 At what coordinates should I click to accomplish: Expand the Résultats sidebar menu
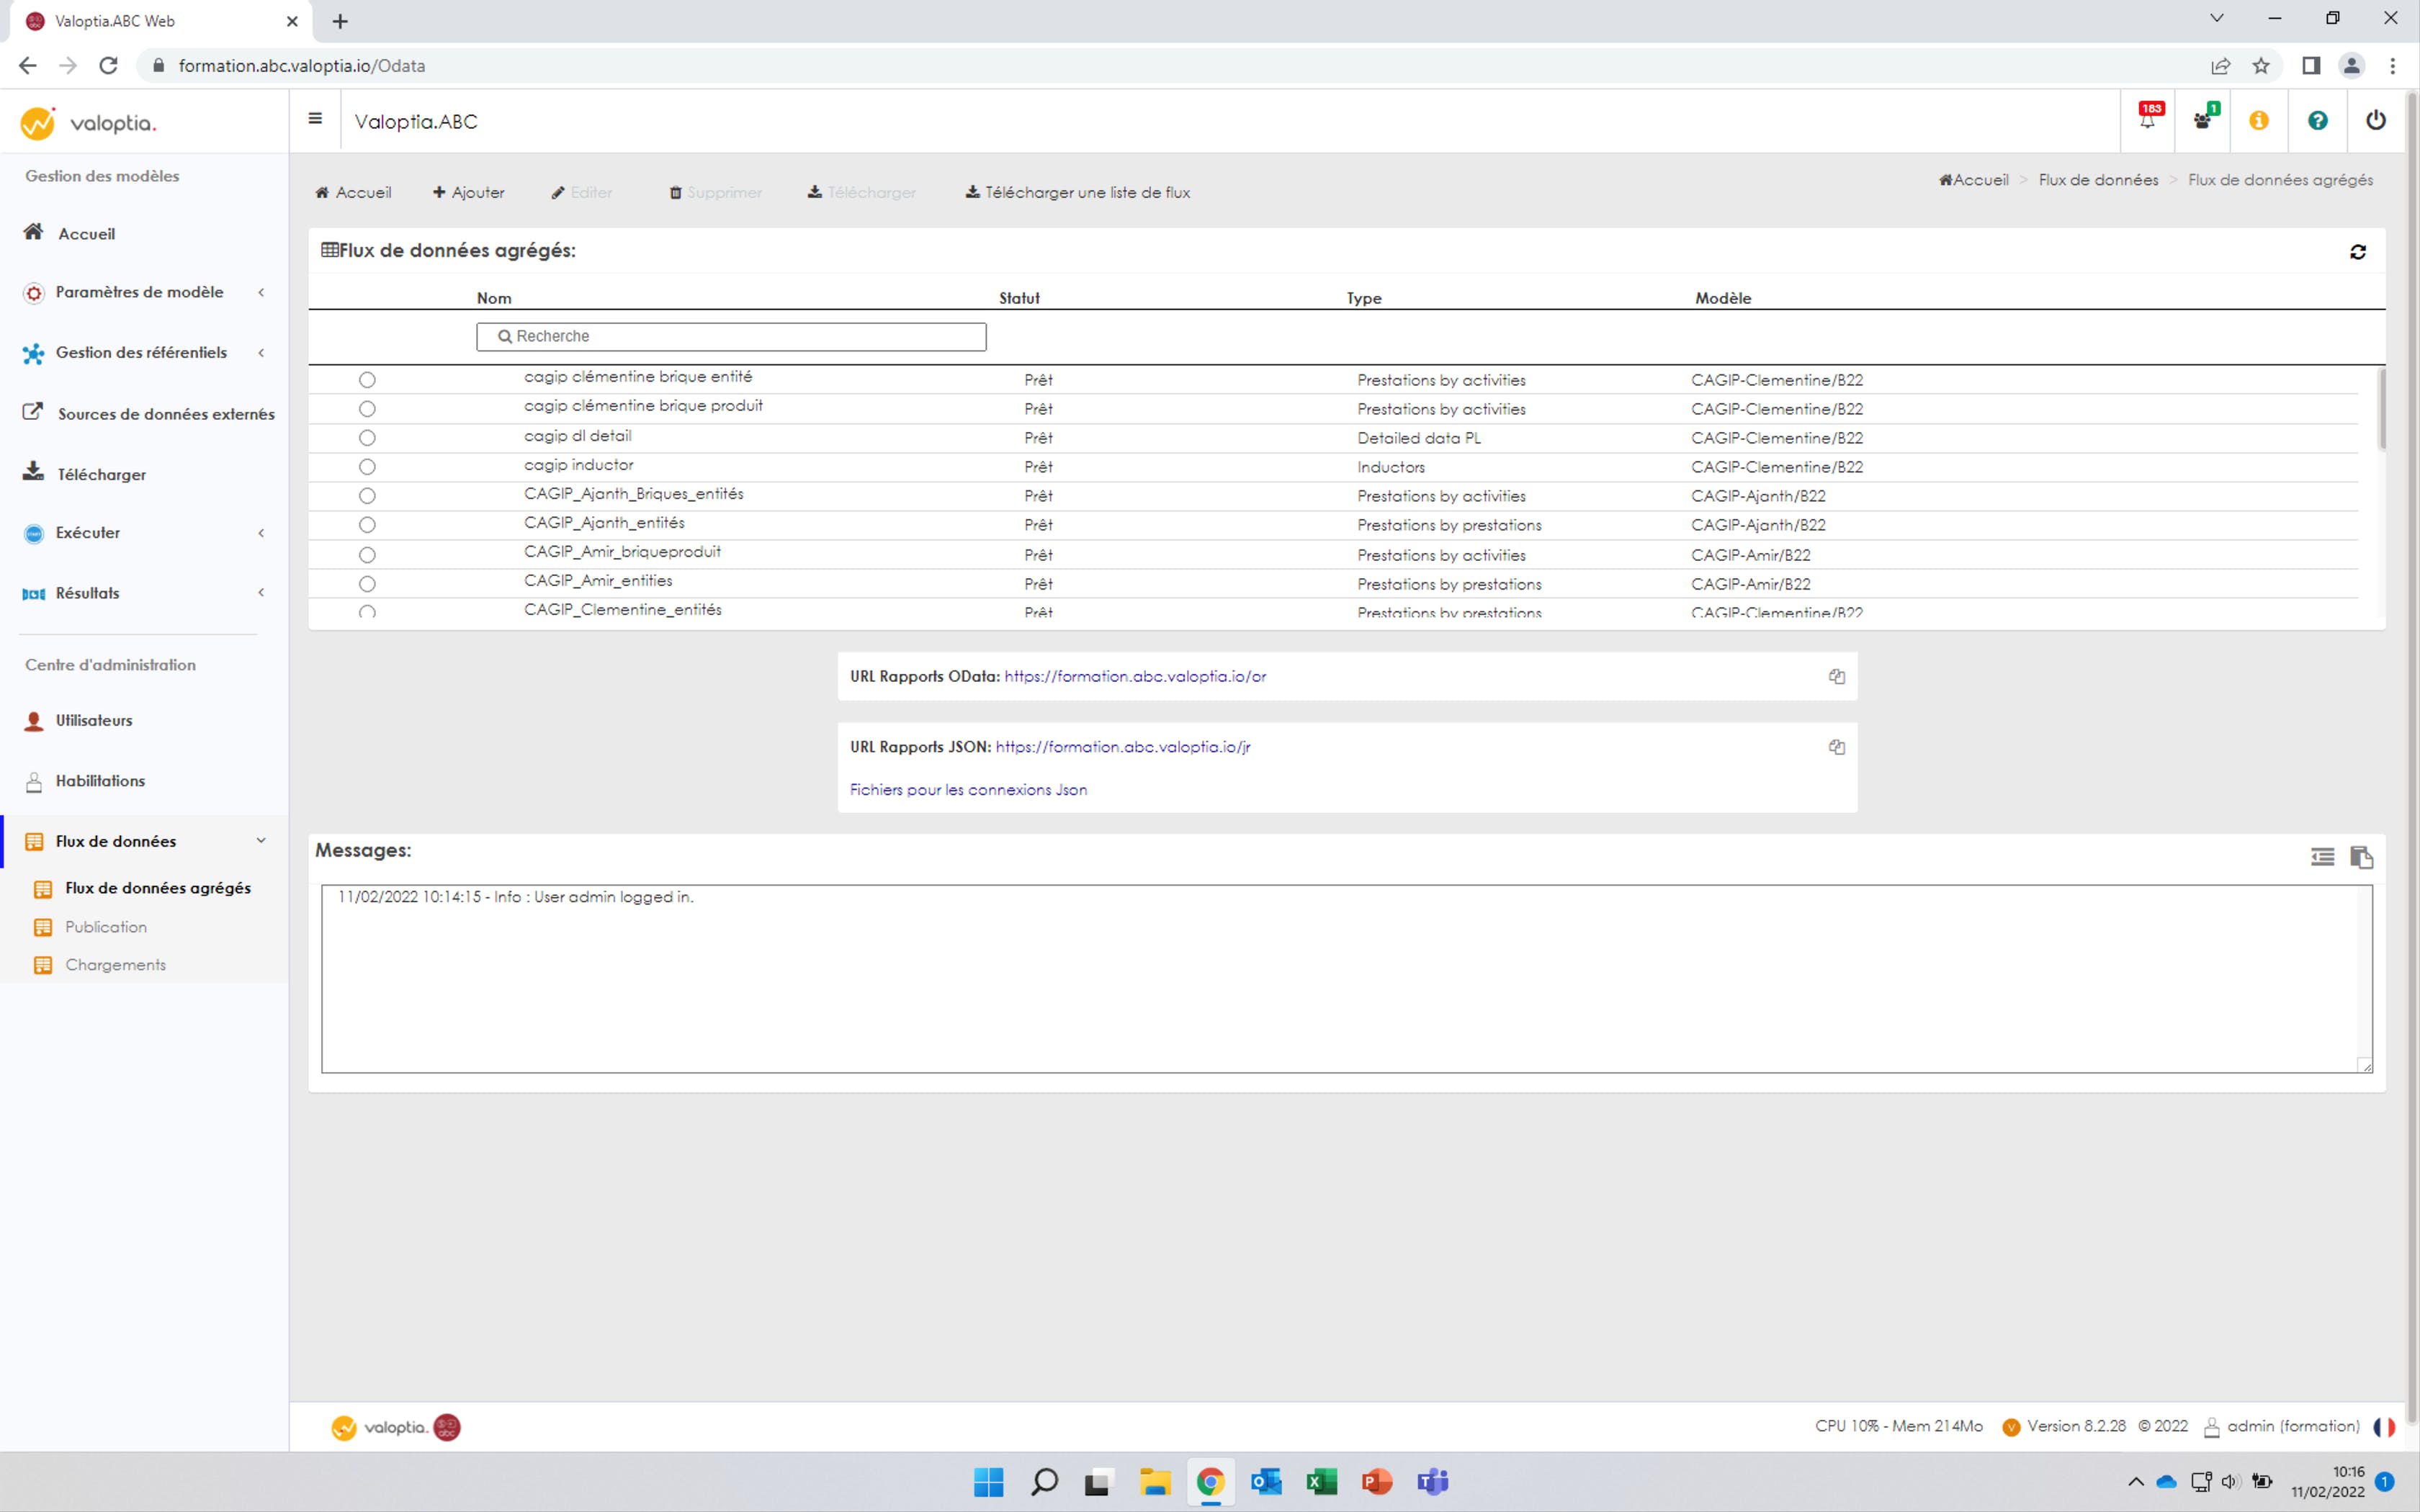pyautogui.click(x=144, y=593)
